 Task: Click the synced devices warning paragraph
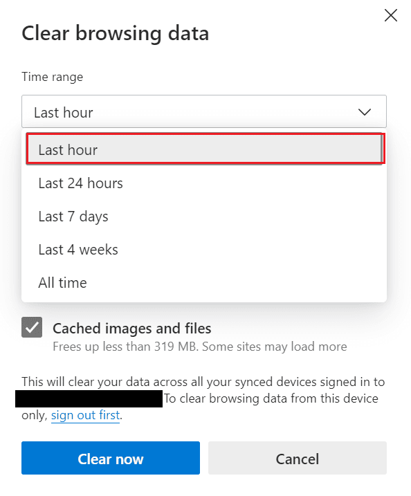[203, 398]
